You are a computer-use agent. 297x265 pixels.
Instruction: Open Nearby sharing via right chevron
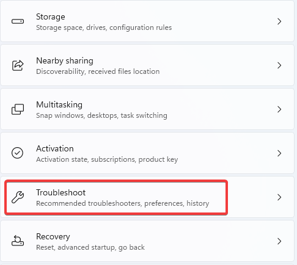[279, 65]
